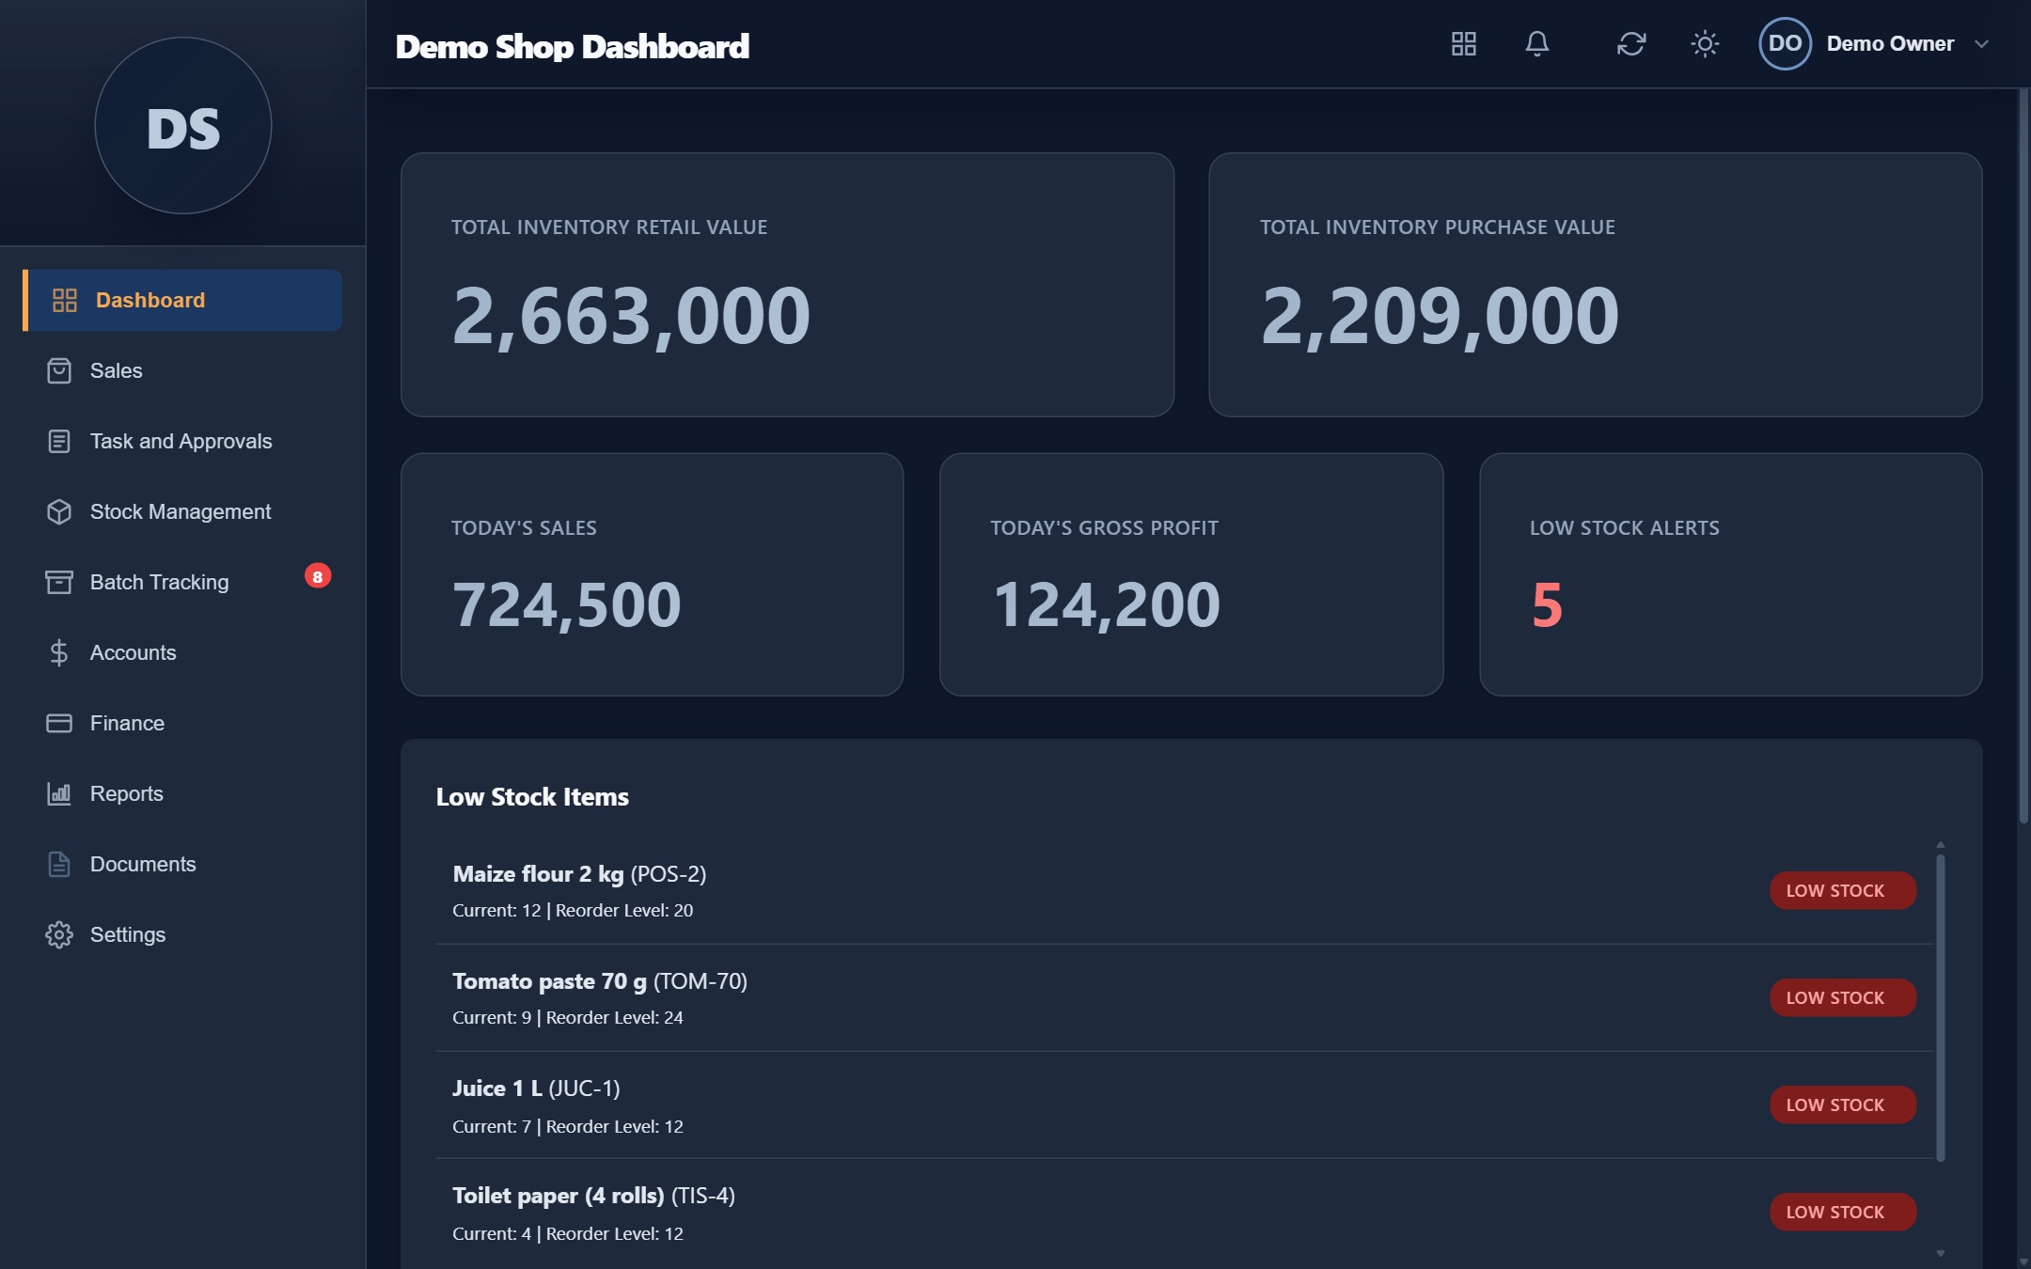Open the Finance section
2031x1269 pixels.
[182, 724]
